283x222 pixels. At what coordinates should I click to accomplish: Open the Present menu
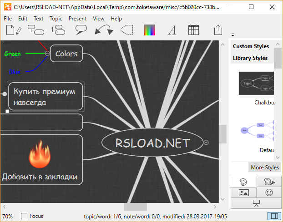pos(78,19)
